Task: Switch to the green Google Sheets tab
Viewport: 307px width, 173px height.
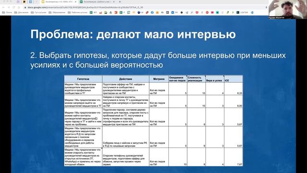Action: pyautogui.click(x=97, y=2)
